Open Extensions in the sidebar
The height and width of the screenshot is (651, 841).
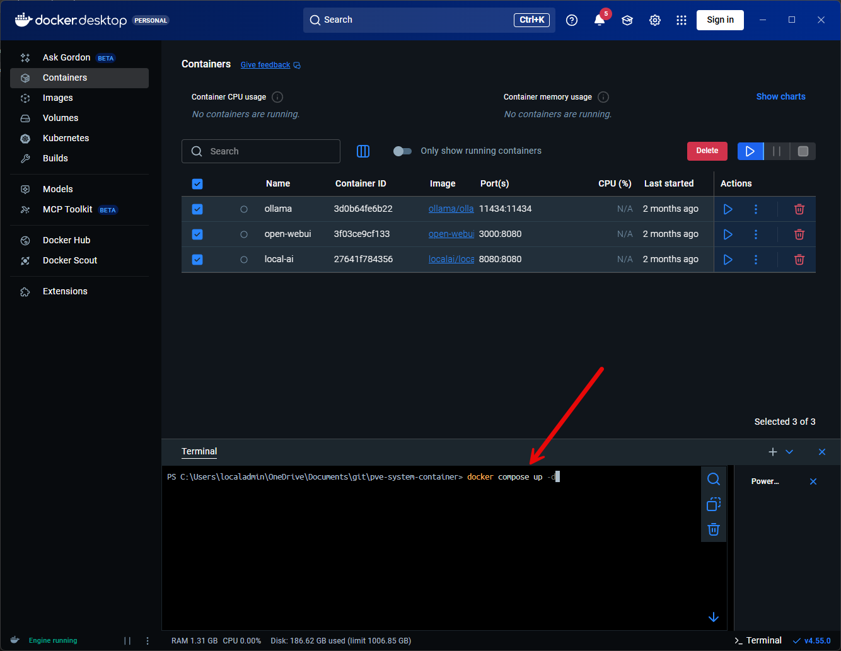pyautogui.click(x=79, y=292)
